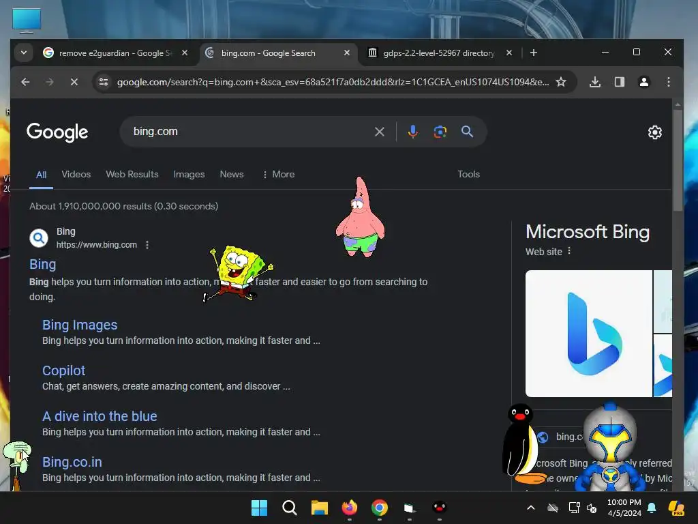Select the monitor desktop icon
Screen dimensions: 698x524
27,20
